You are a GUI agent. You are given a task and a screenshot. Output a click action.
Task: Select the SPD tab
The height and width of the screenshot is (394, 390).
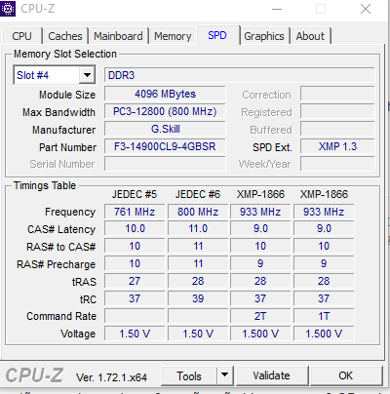(x=217, y=35)
